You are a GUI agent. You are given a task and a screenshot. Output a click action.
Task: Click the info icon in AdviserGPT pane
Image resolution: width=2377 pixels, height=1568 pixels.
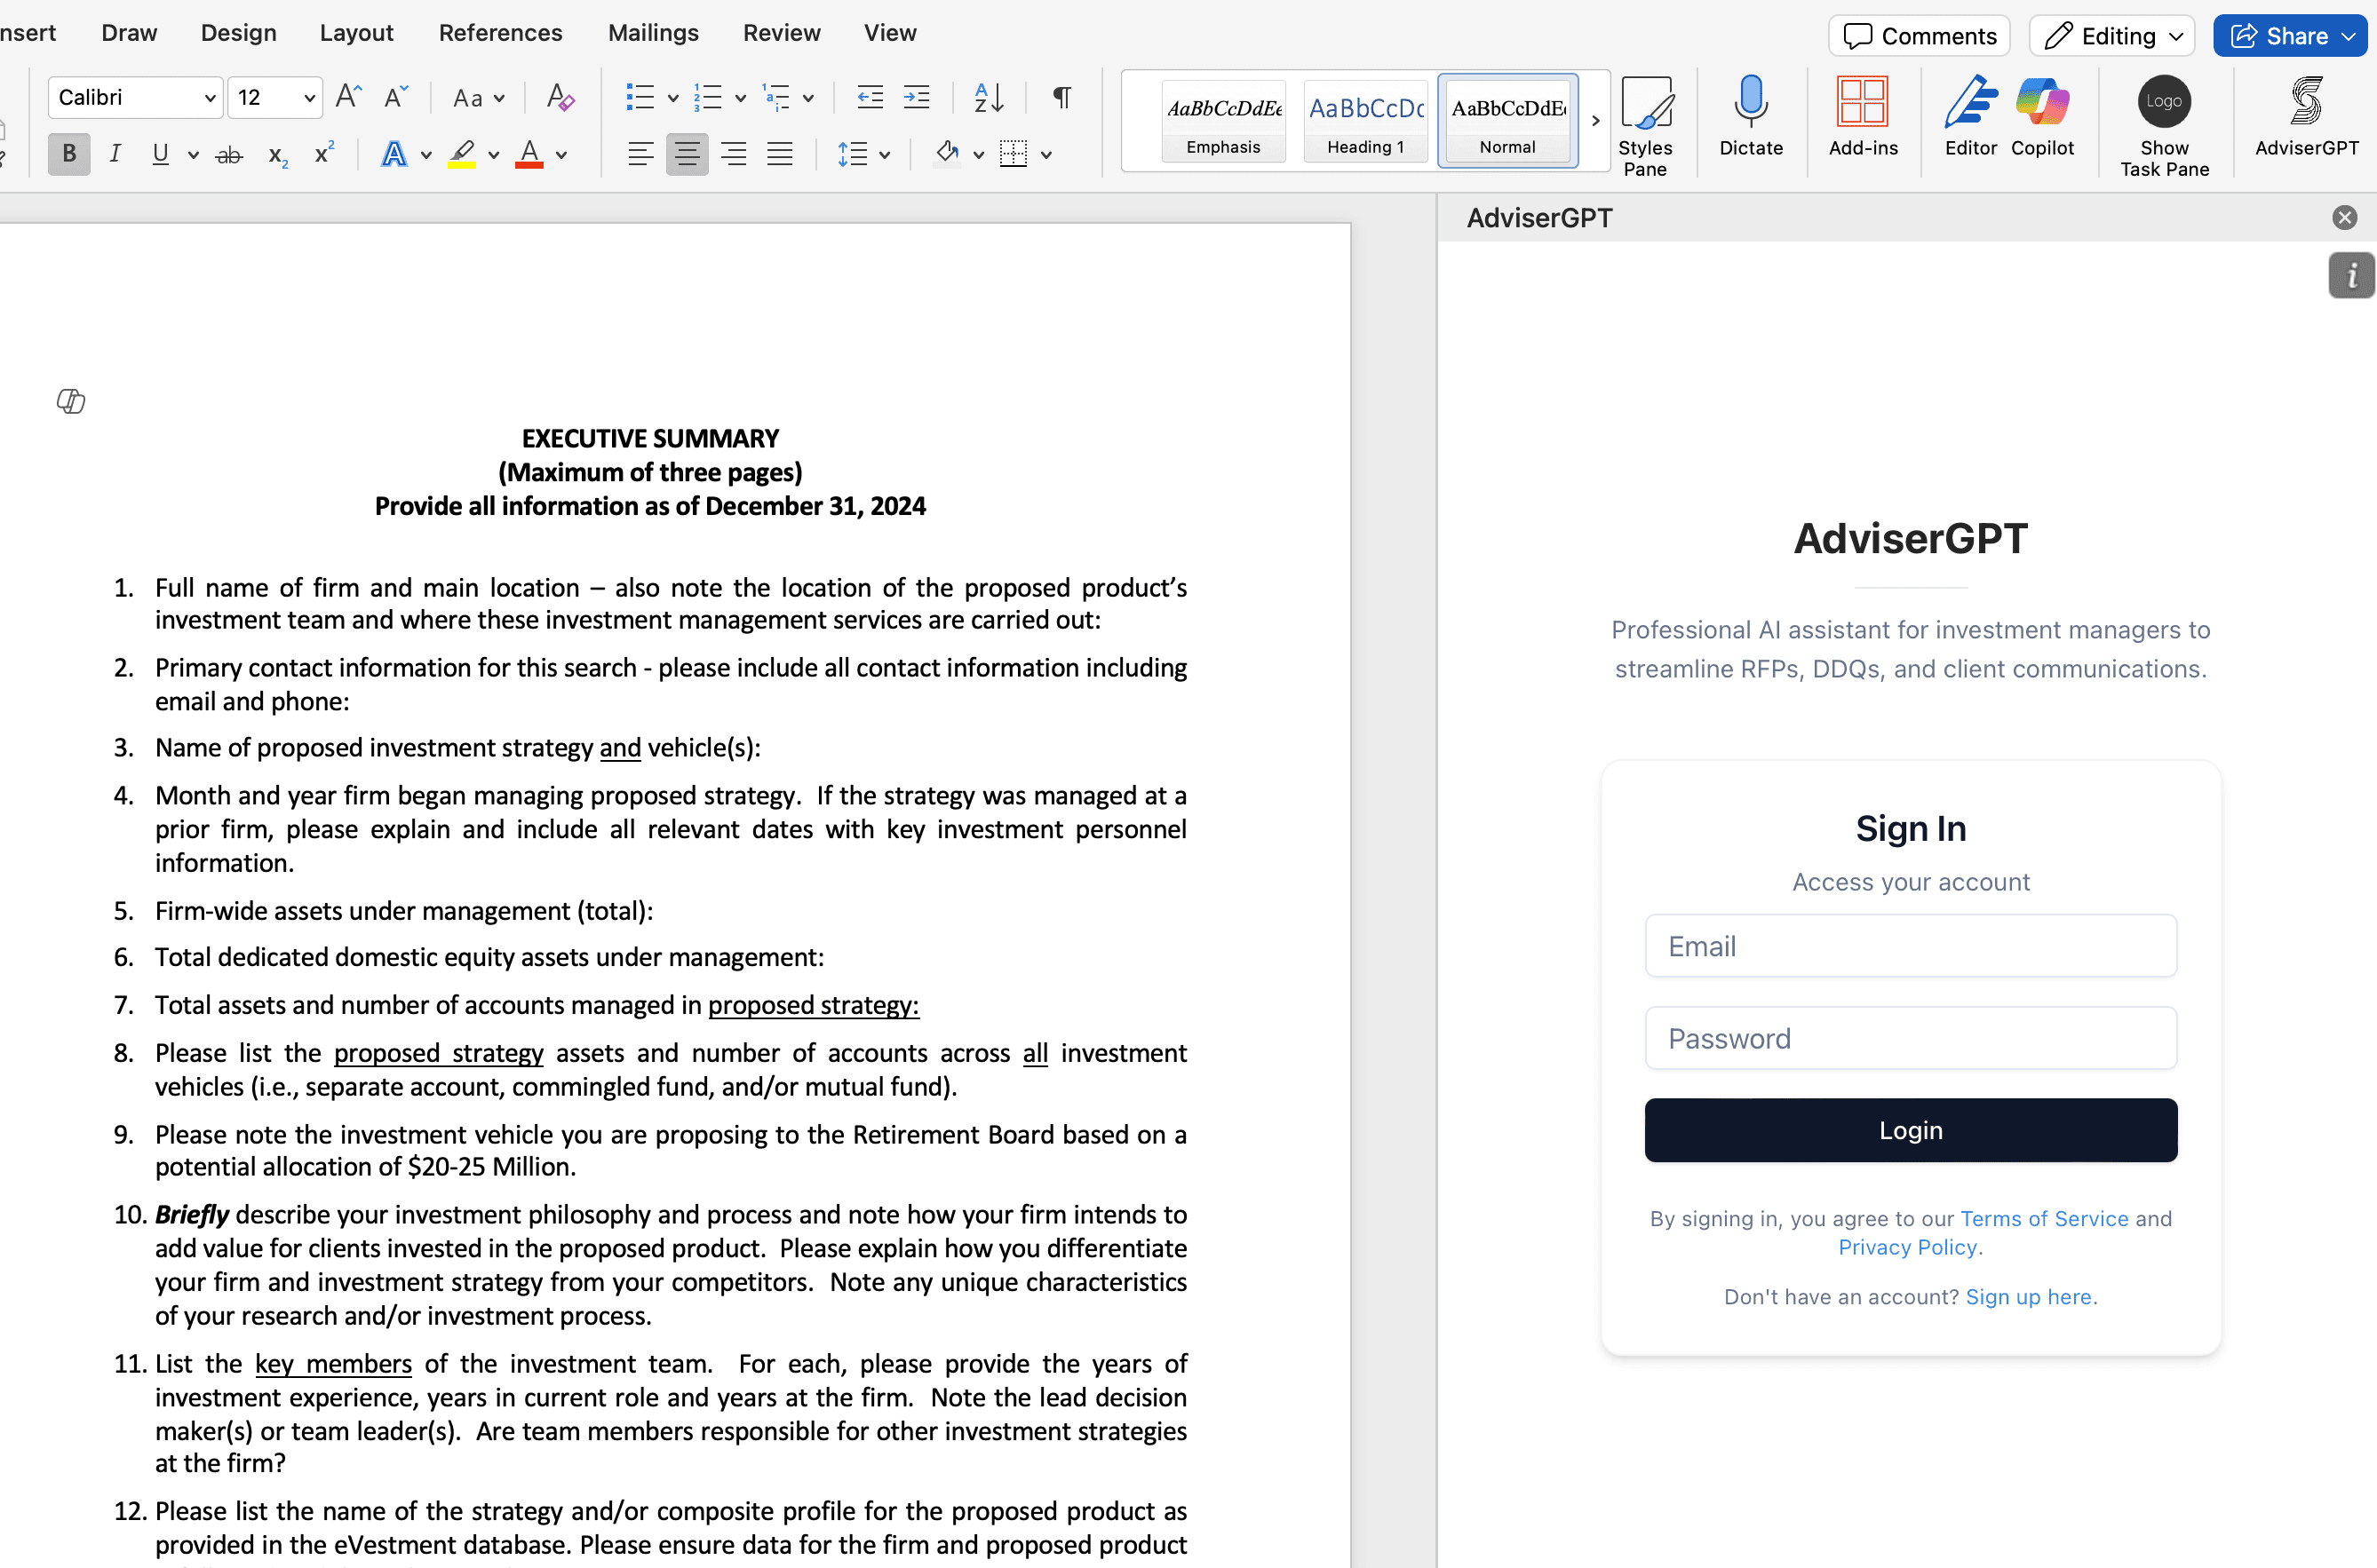coord(2351,275)
